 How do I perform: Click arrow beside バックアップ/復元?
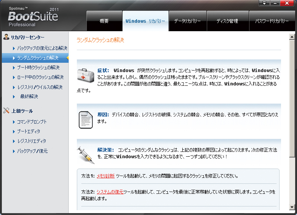coord(14,151)
